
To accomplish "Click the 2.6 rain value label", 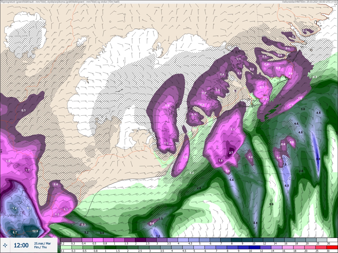I will 301,171.
